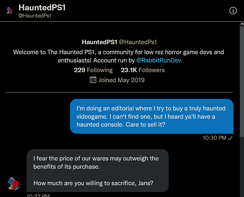Click the ghost avatar beside the received message
The height and width of the screenshot is (197, 244).
[x=14, y=184]
